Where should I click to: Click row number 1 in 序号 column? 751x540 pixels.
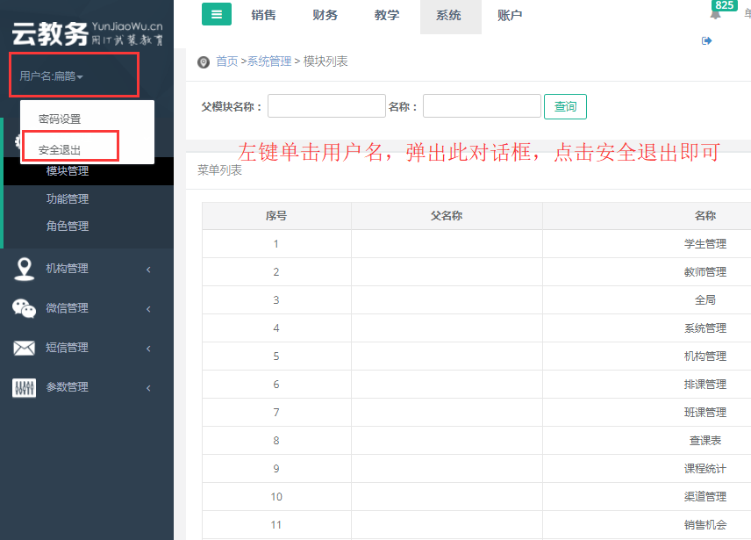275,244
